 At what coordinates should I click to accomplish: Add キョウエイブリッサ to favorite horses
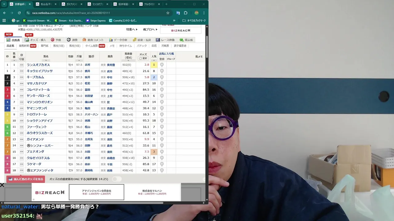(162, 71)
